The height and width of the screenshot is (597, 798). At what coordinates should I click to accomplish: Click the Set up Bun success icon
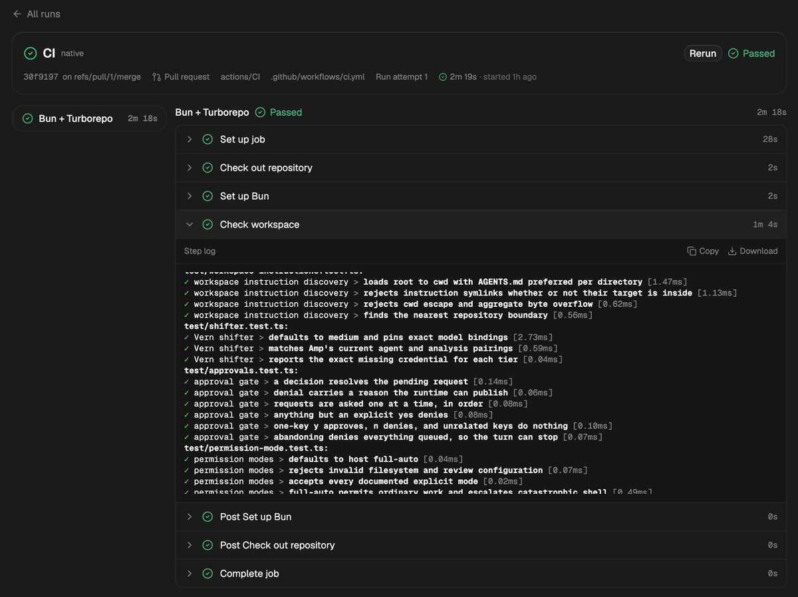[x=207, y=196]
